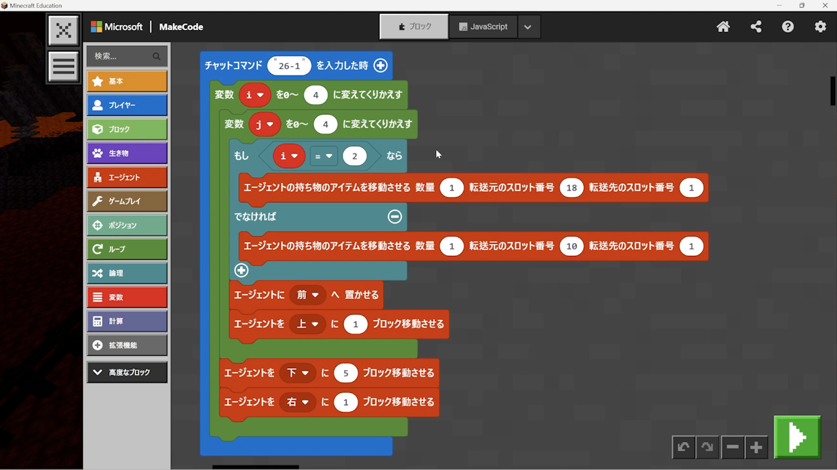Screen dimensions: 837x470
Task: Add a condition with plus icon below if block
Action: coord(241,270)
